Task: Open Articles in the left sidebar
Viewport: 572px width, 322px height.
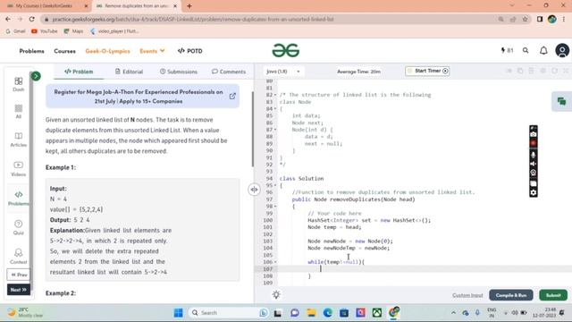Action: coord(18,140)
